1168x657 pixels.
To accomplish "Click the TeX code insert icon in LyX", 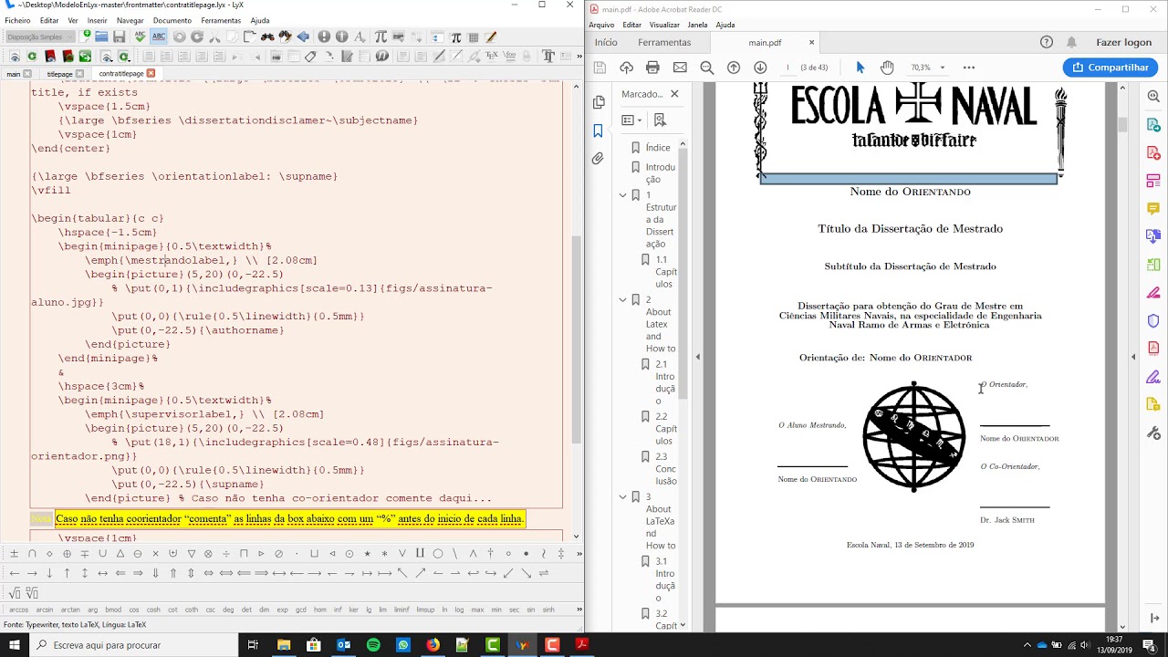I will point(491,56).
